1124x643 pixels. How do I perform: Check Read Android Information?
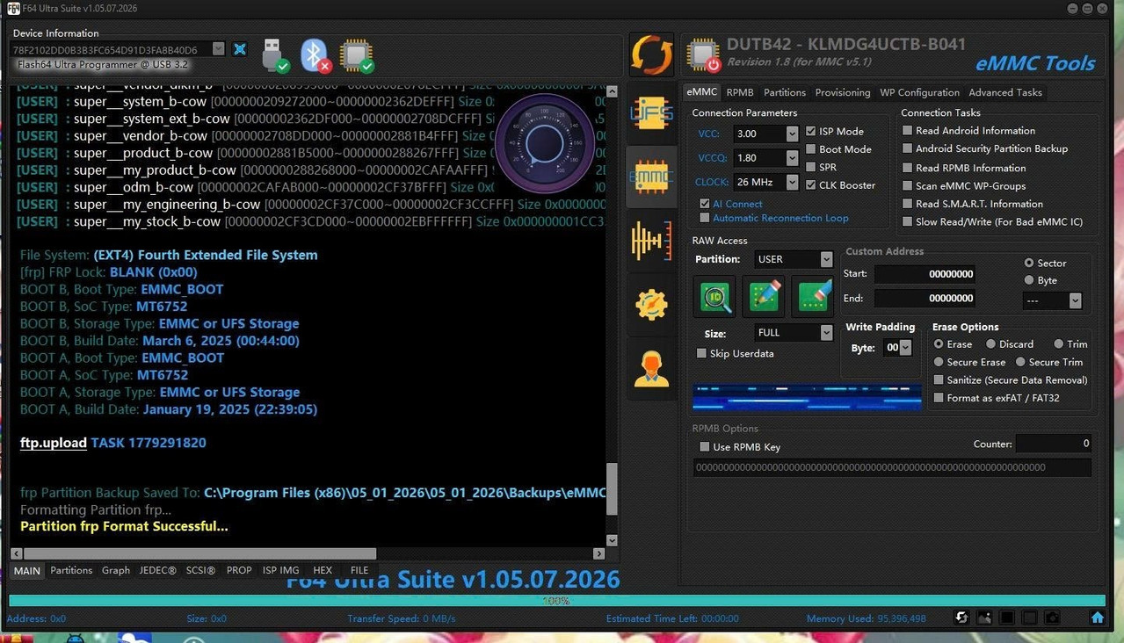[x=908, y=130]
